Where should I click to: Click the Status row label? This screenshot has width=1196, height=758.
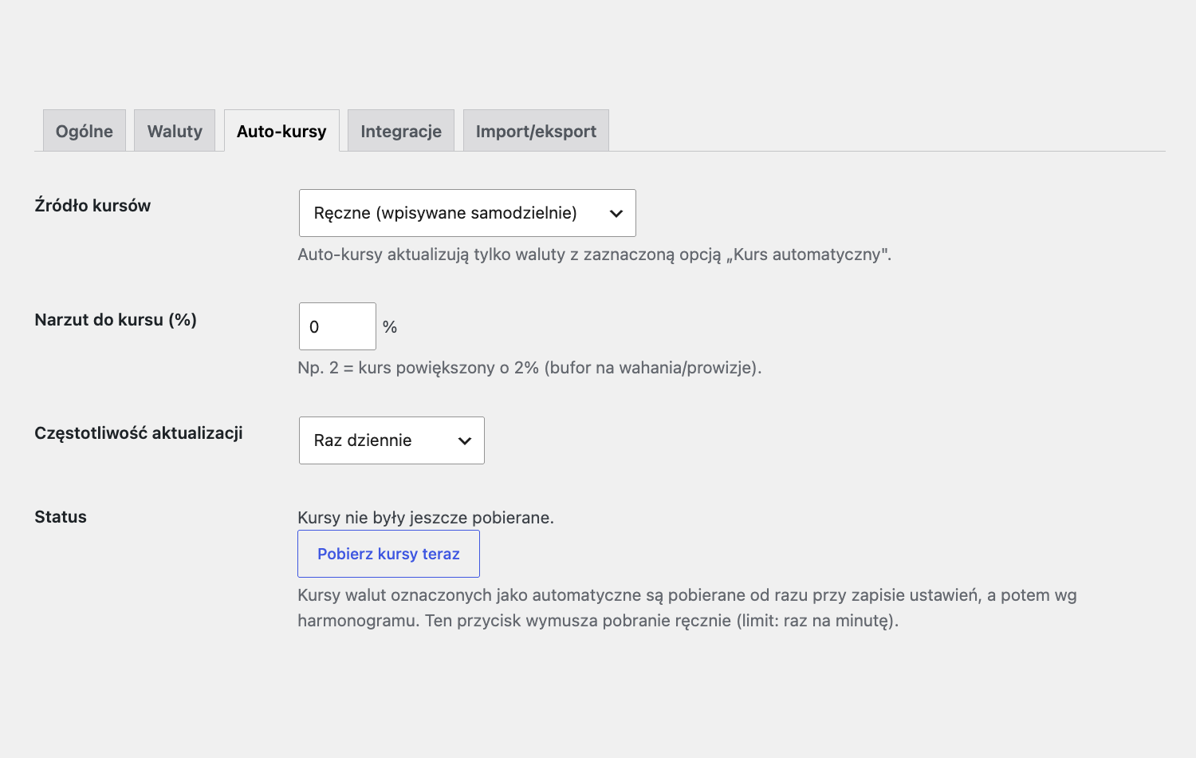pyautogui.click(x=61, y=517)
